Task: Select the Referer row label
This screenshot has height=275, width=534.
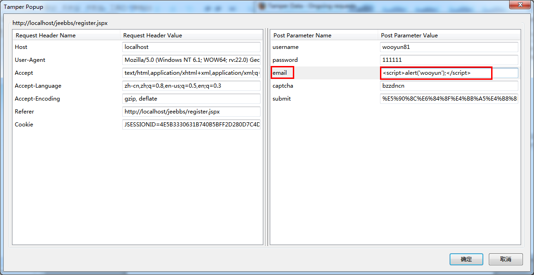Action: pos(24,112)
